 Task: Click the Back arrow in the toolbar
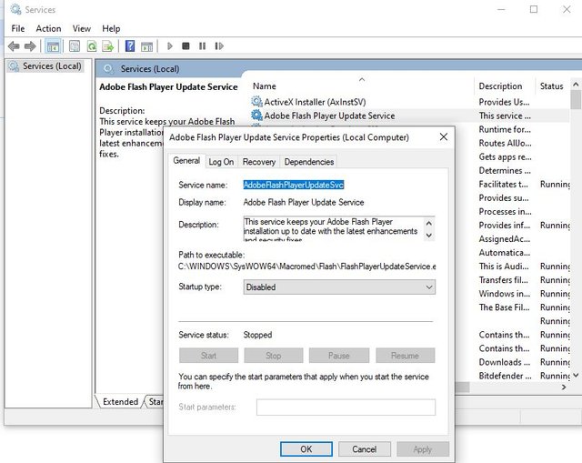click(x=14, y=46)
